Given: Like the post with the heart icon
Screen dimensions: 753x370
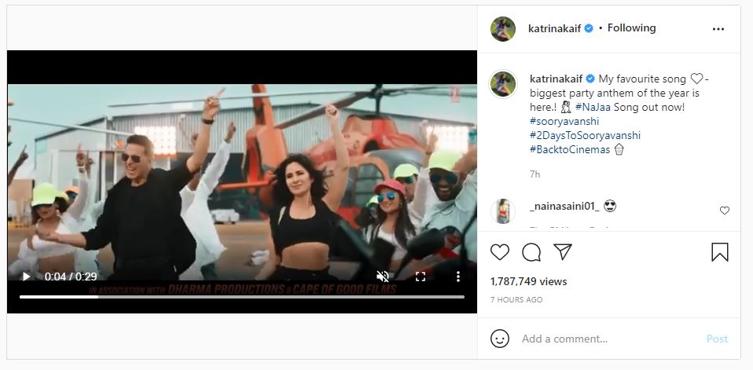Looking at the screenshot, I should pyautogui.click(x=500, y=252).
